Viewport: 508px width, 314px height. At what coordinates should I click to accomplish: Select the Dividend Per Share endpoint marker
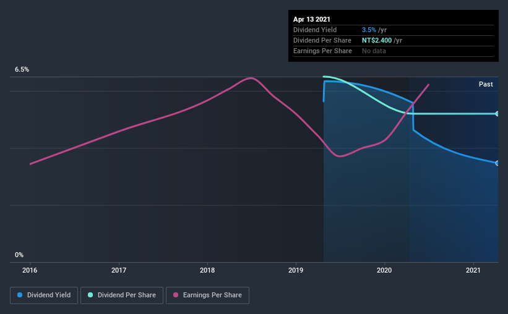tap(497, 114)
